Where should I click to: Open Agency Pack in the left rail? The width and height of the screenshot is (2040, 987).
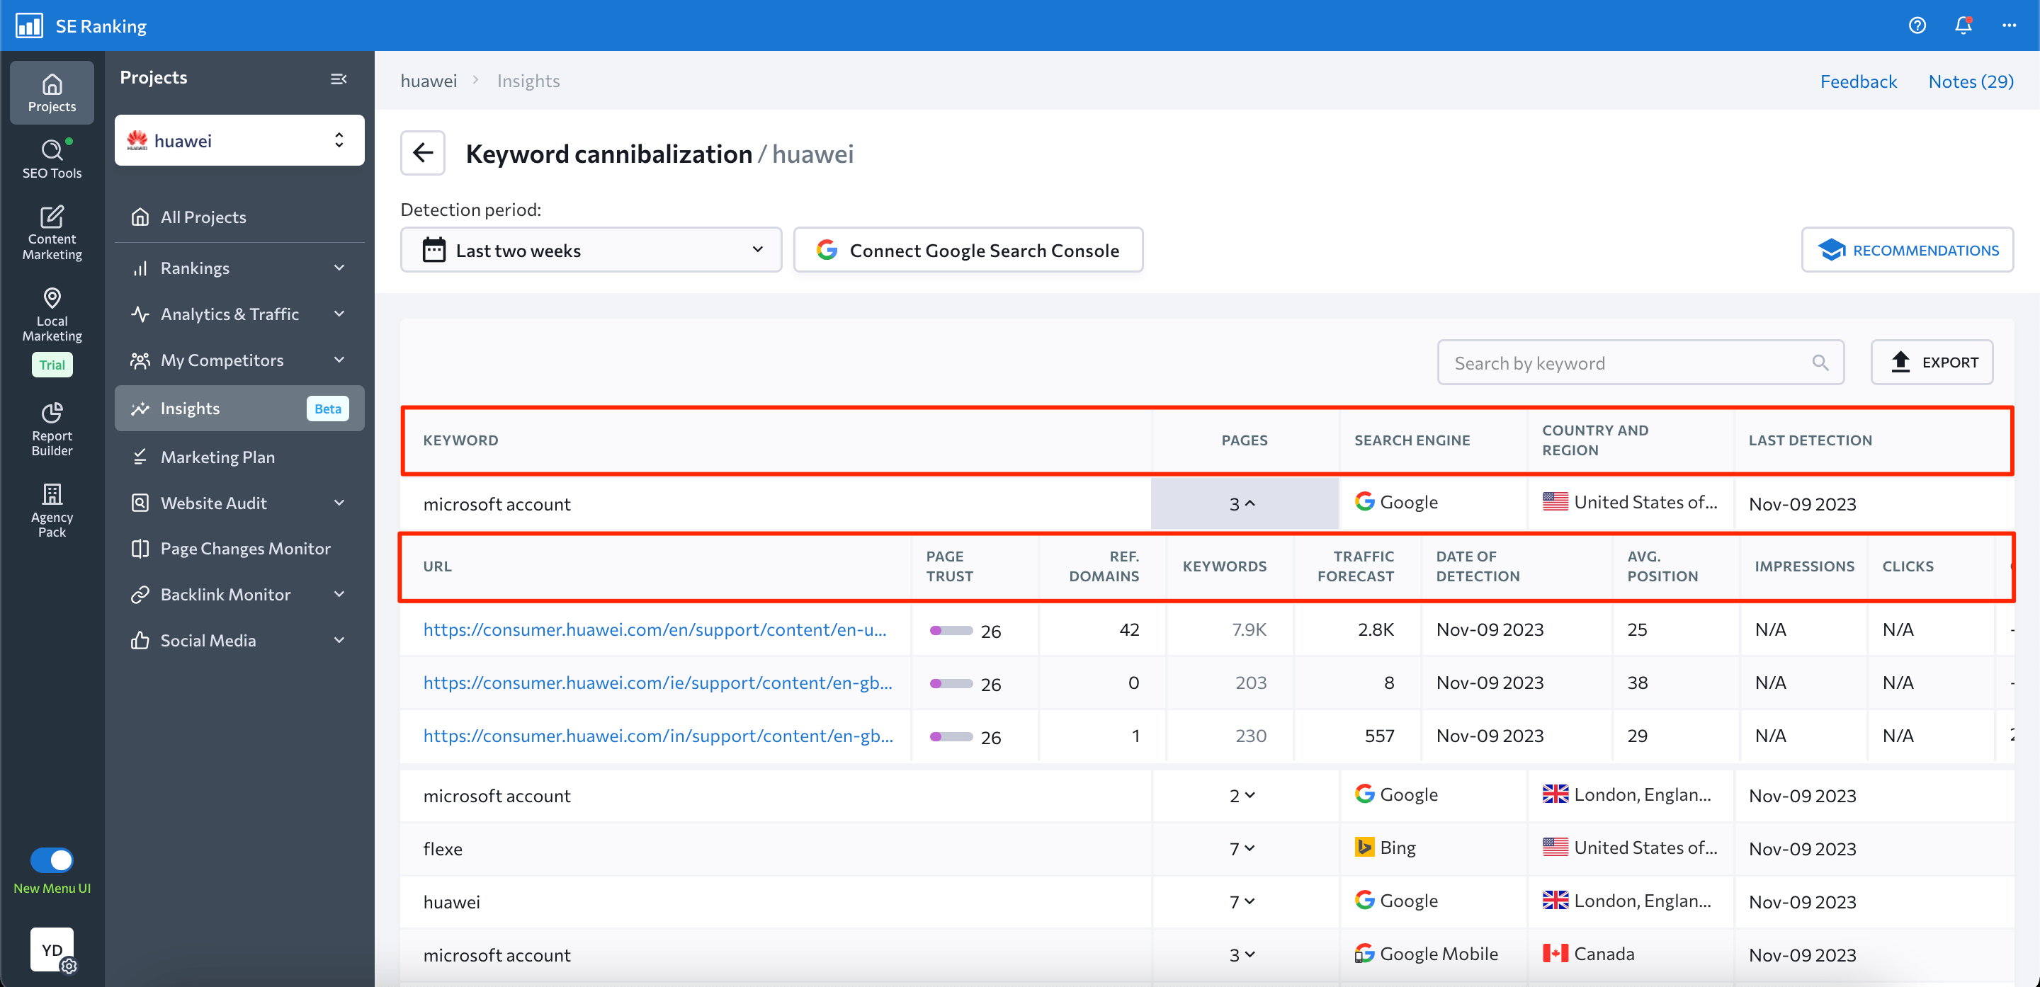click(52, 510)
